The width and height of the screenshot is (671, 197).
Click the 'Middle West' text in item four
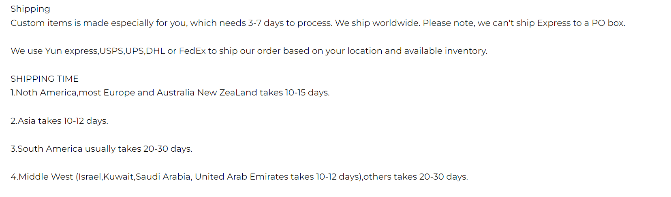click(x=46, y=177)
